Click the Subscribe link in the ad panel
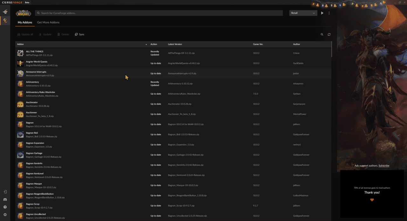This screenshot has width=407, height=221. tap(384, 165)
